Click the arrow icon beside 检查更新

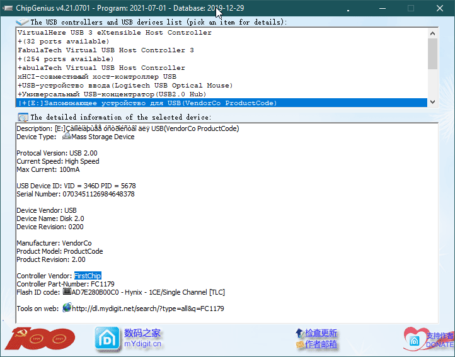coord(299,333)
